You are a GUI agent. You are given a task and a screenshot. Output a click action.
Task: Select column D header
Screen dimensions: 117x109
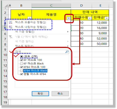coord(81,6)
